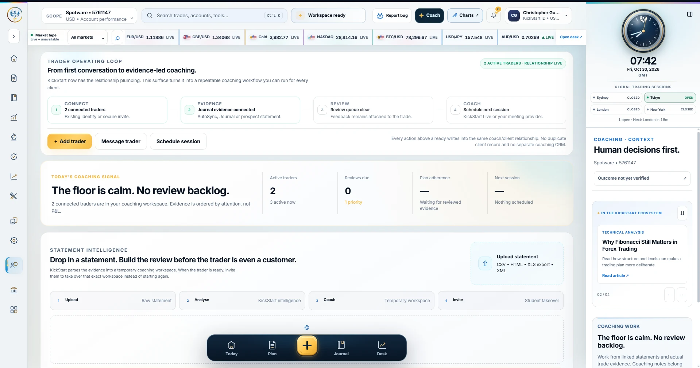Image resolution: width=700 pixels, height=368 pixels.
Task: Open the chess knight strategy sidebar icon
Action: point(14,137)
